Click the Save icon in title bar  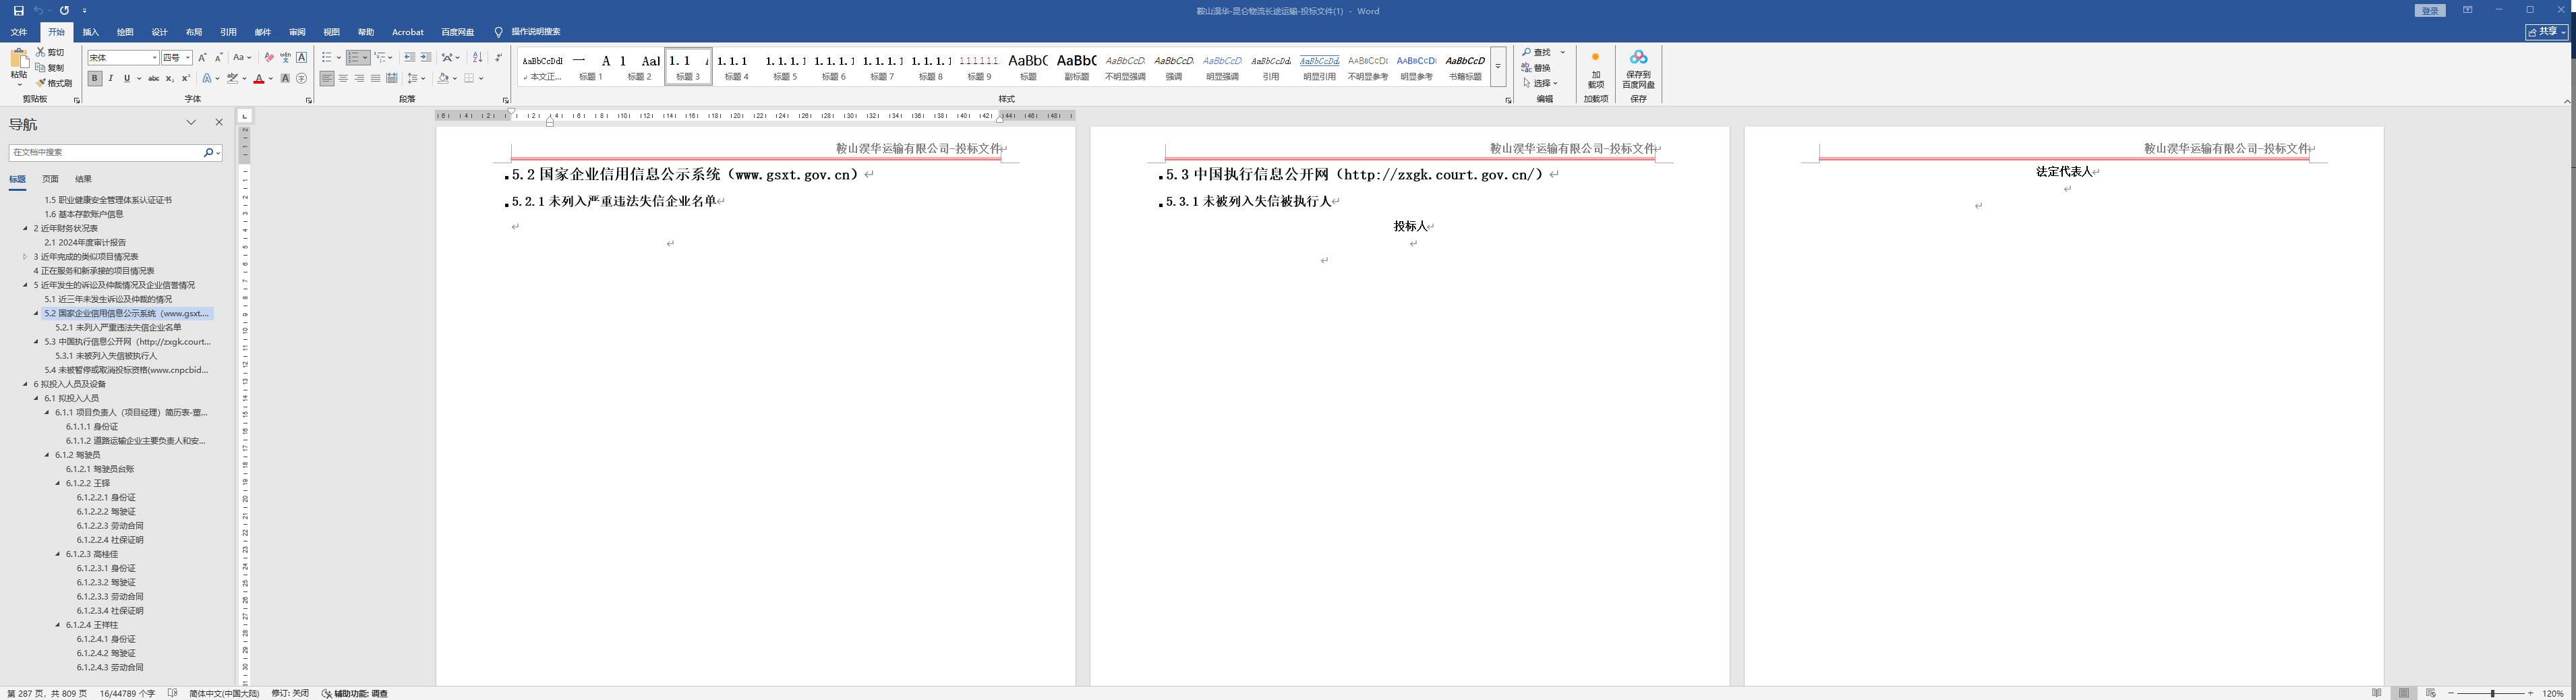pyautogui.click(x=18, y=11)
